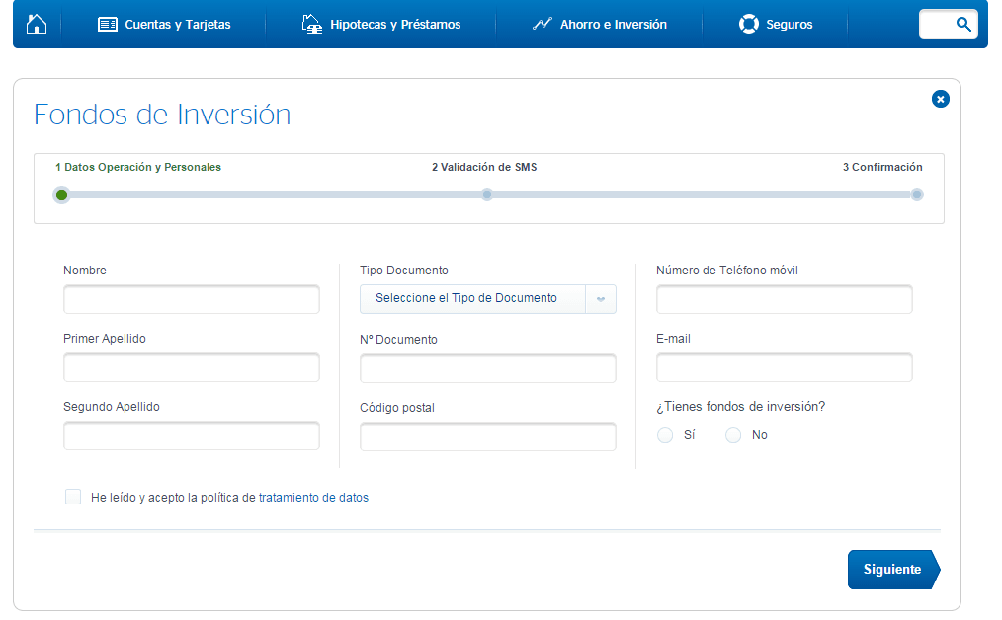
Task: Focus the Número de Teléfono móvil field
Action: pyautogui.click(x=784, y=299)
